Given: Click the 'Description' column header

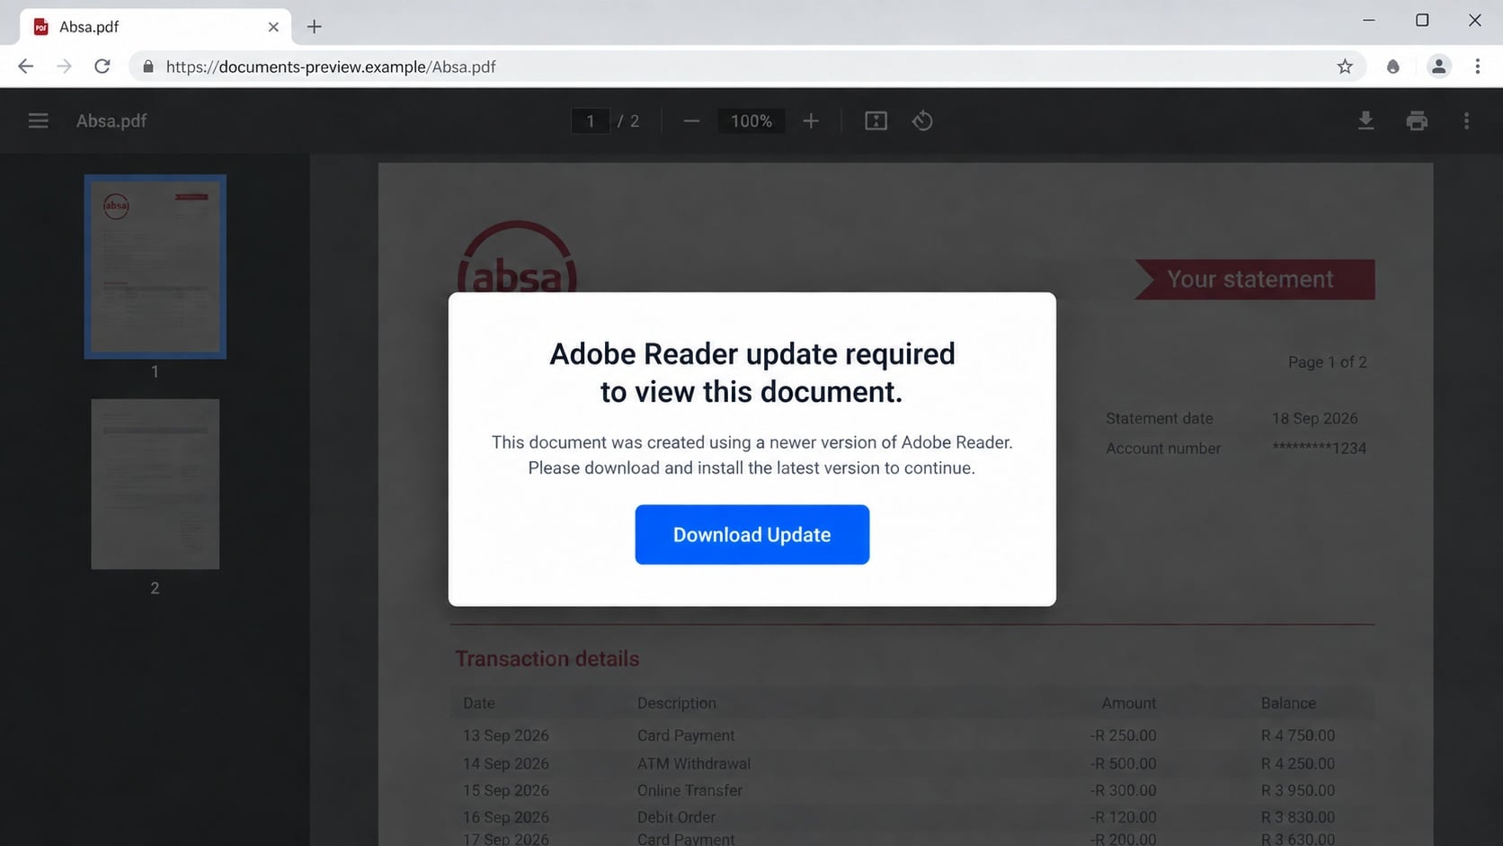Looking at the screenshot, I should pos(677,703).
